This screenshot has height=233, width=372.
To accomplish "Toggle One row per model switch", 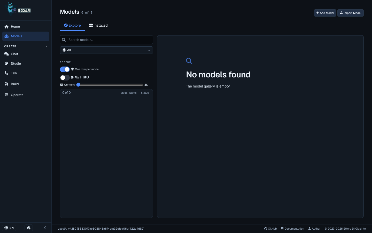I will [65, 69].
